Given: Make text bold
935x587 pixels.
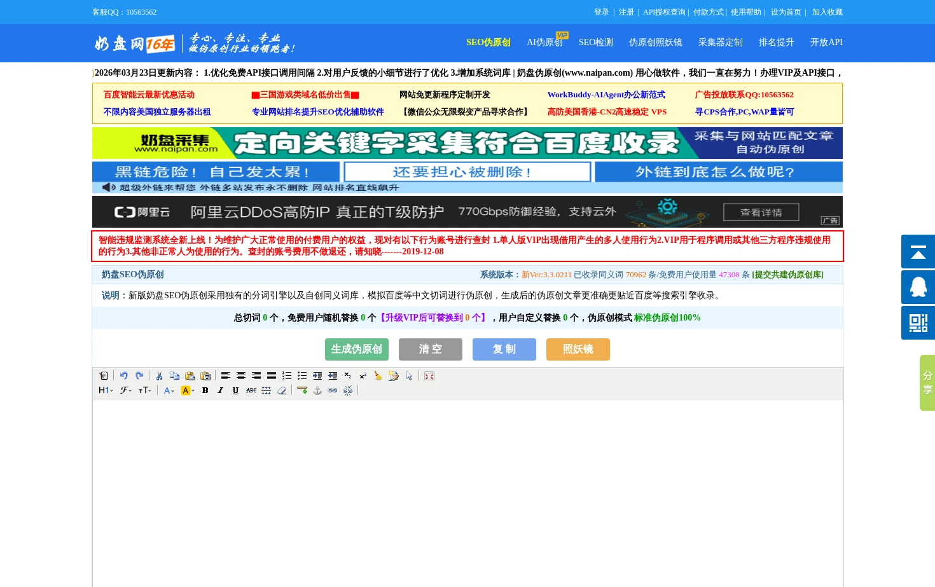Looking at the screenshot, I should [205, 390].
